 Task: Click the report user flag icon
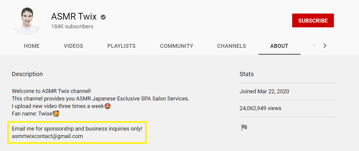coord(244,128)
